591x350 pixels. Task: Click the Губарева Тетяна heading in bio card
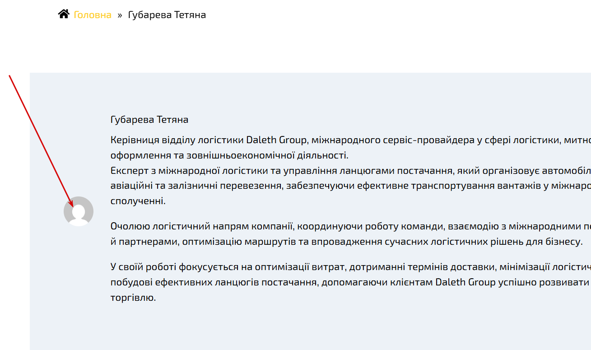[149, 120]
